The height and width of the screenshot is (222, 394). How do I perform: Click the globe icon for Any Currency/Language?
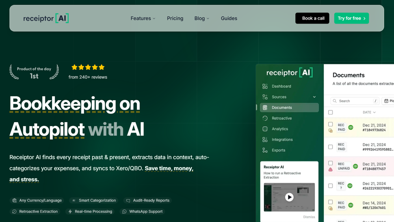(14, 200)
